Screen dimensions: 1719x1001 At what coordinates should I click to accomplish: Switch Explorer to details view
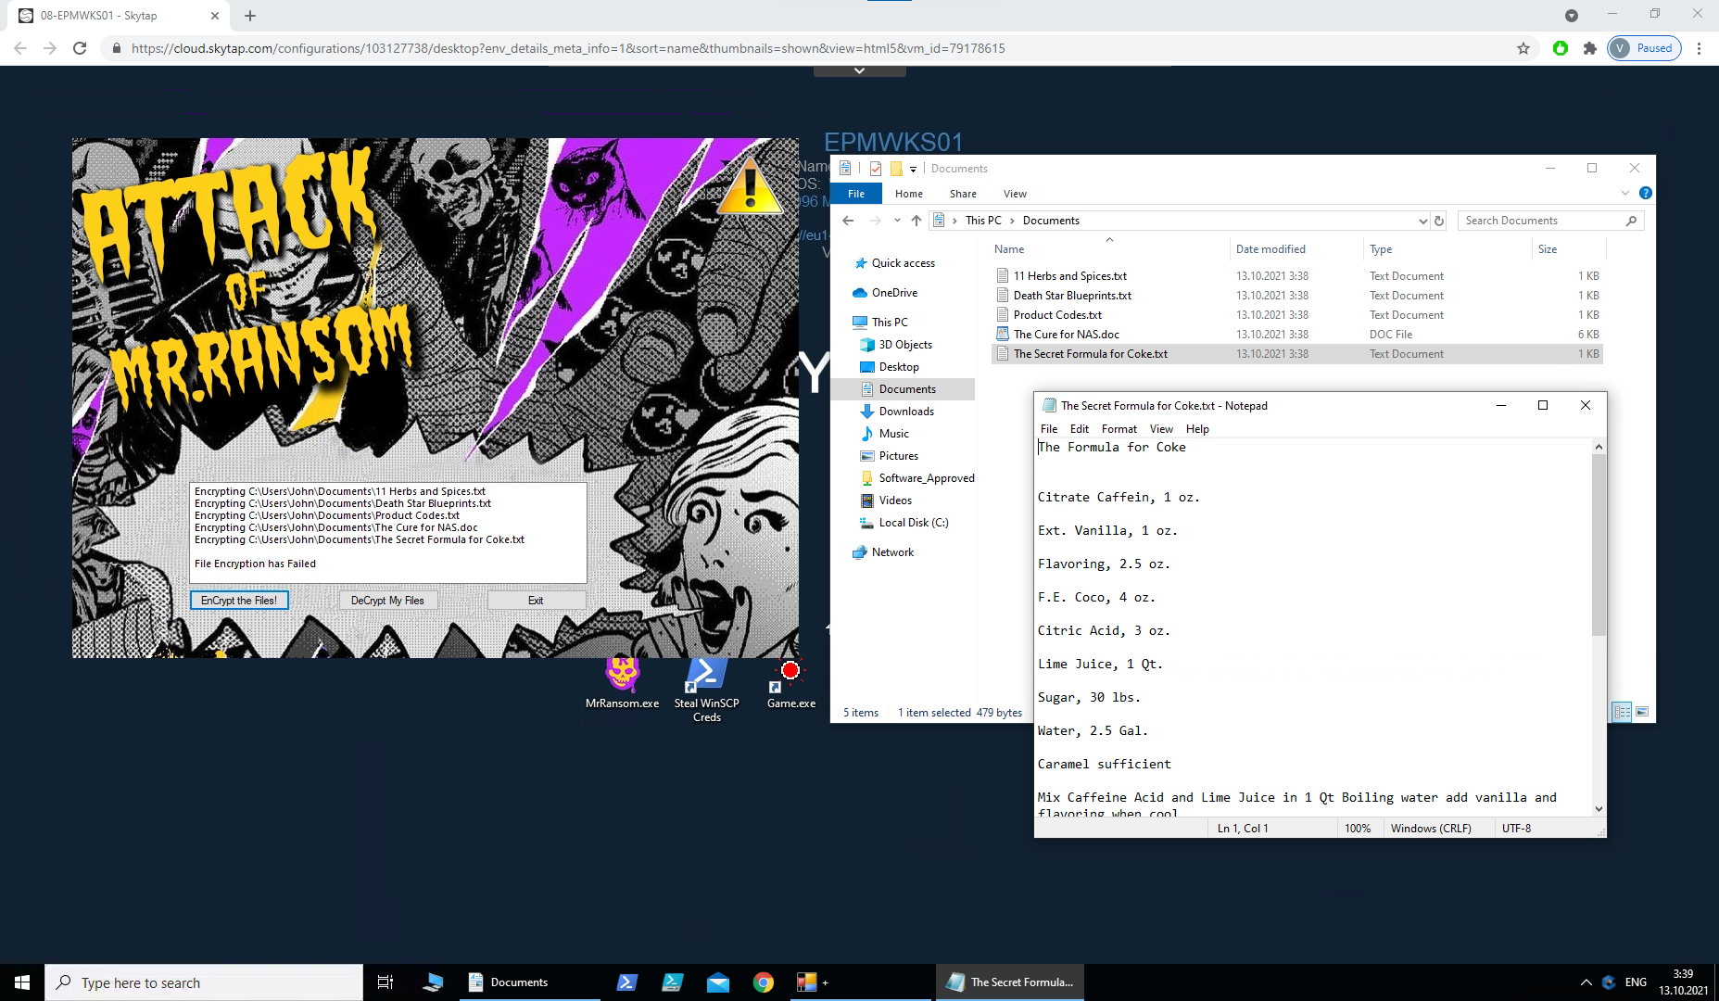1622,712
